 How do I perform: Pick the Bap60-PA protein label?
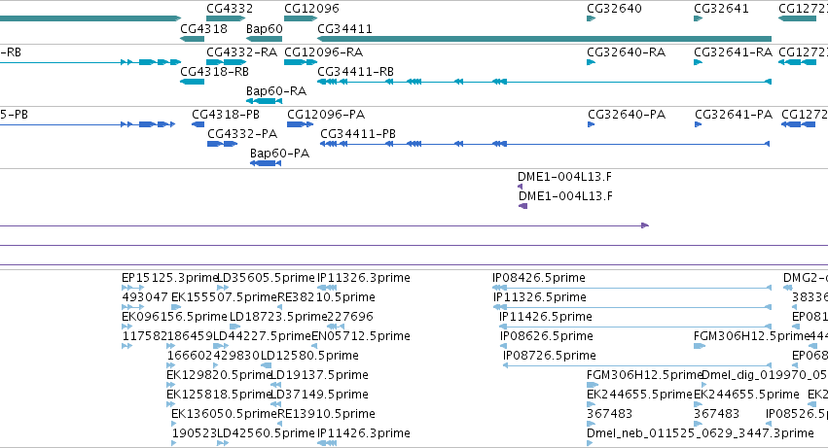tap(279, 154)
